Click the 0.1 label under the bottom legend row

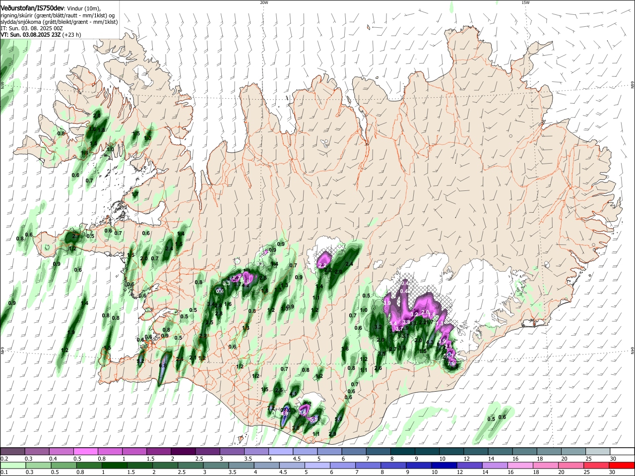[x=4, y=473]
